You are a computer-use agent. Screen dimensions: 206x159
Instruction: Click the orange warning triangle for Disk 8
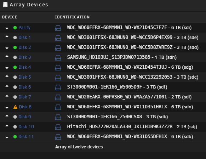click(15, 107)
